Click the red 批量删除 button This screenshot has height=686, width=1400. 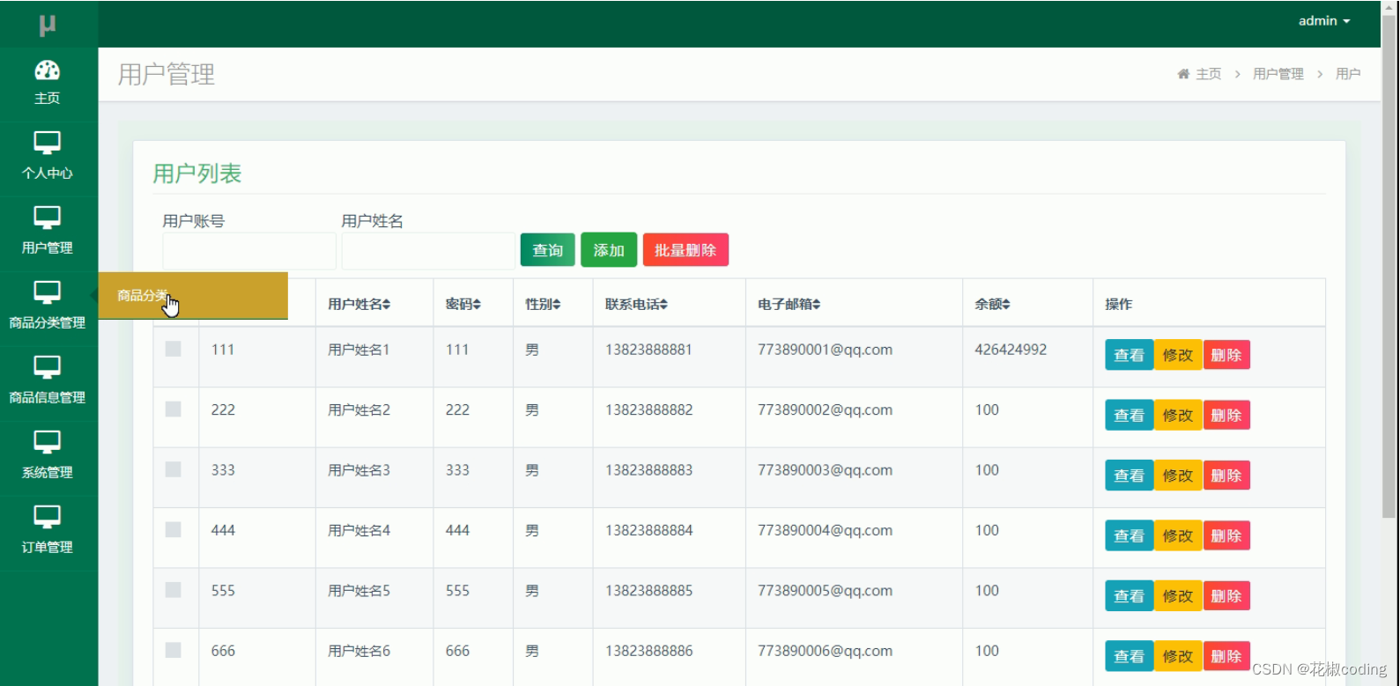point(685,250)
